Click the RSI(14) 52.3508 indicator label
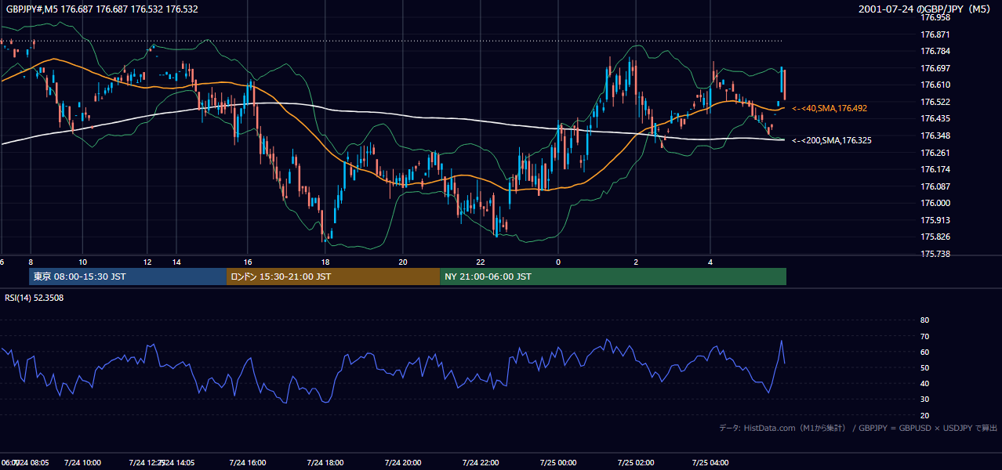This screenshot has width=1002, height=470. point(34,298)
